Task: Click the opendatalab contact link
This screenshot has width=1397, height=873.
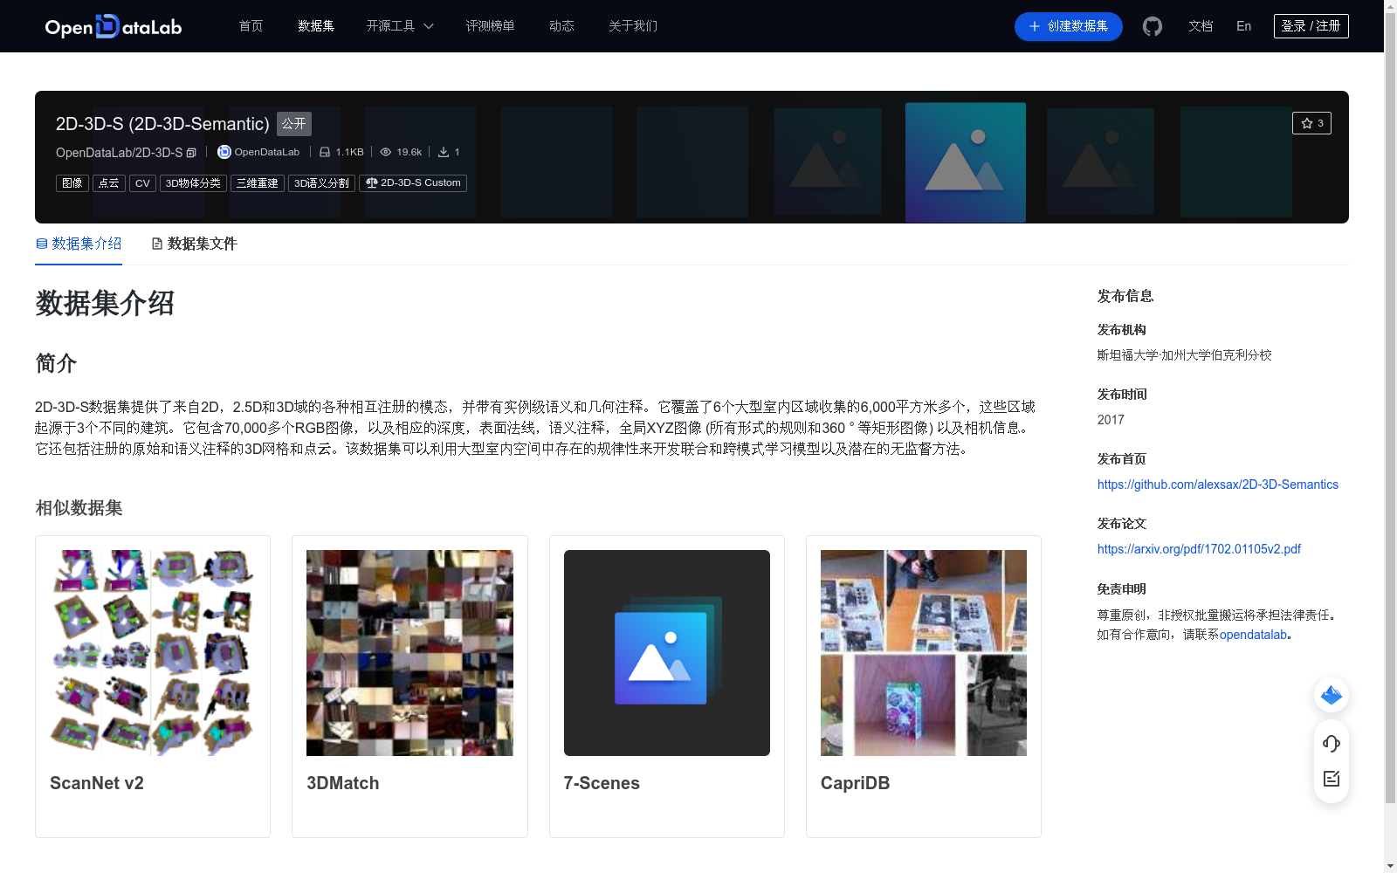Action: (1253, 635)
